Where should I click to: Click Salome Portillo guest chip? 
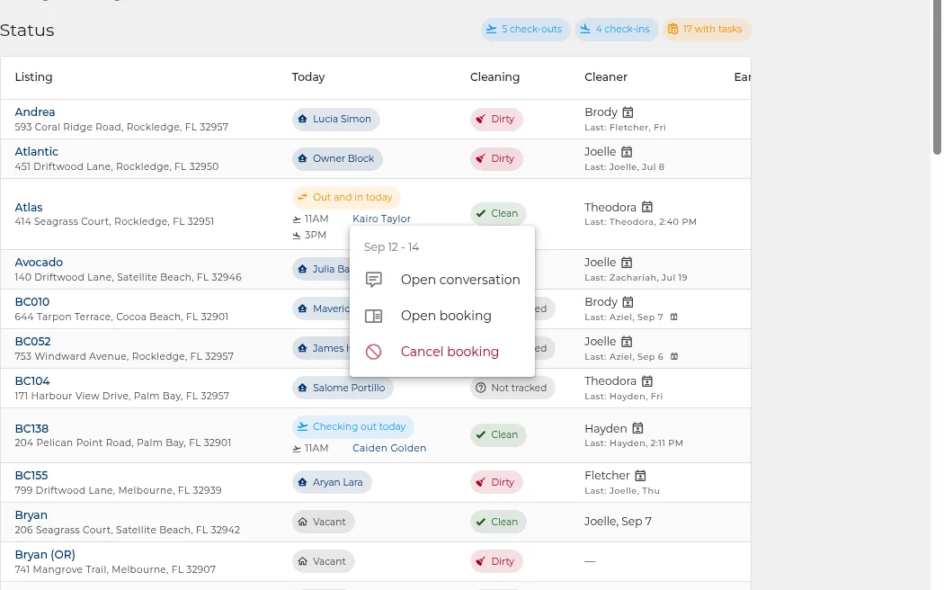[343, 388]
